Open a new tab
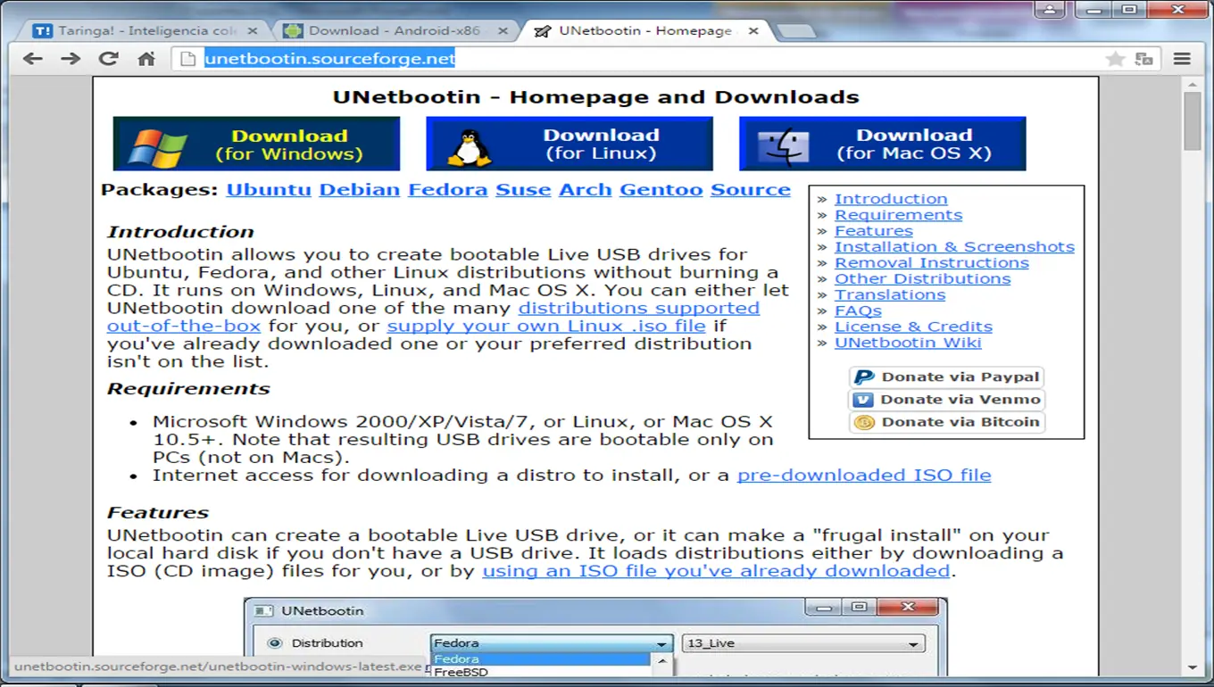The height and width of the screenshot is (687, 1214). coord(796,31)
